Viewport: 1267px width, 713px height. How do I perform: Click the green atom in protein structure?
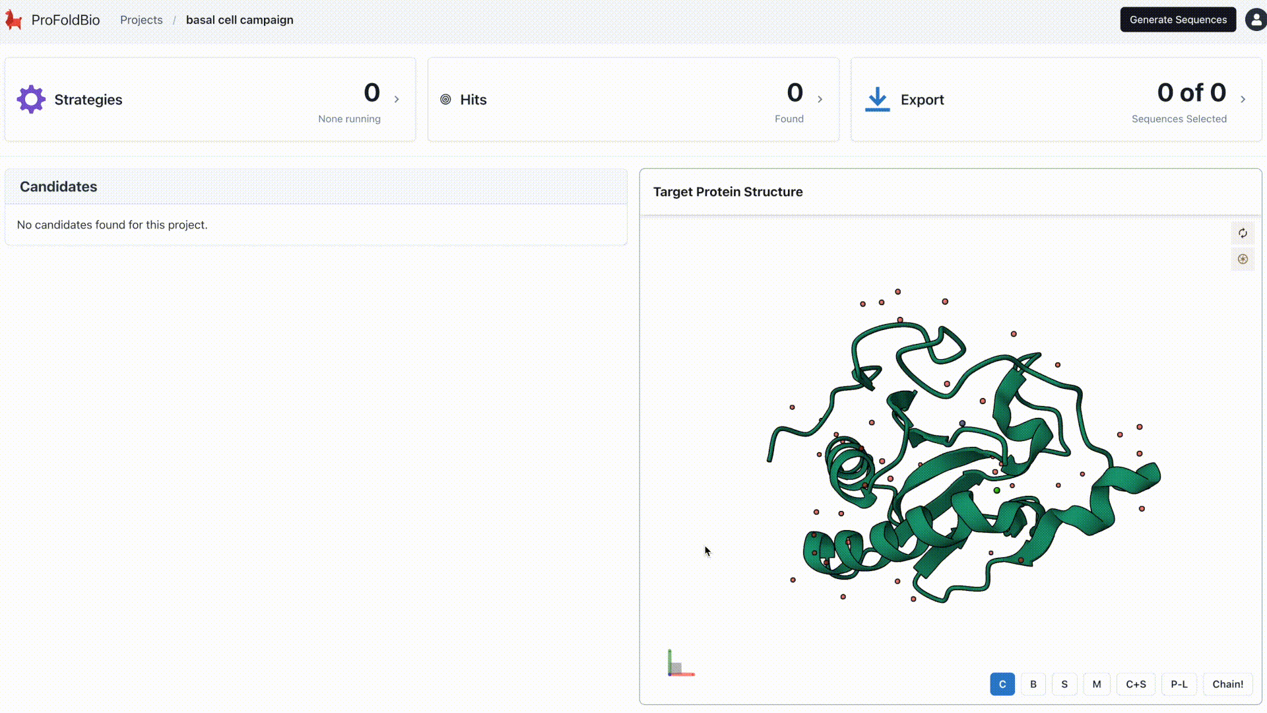coord(996,491)
